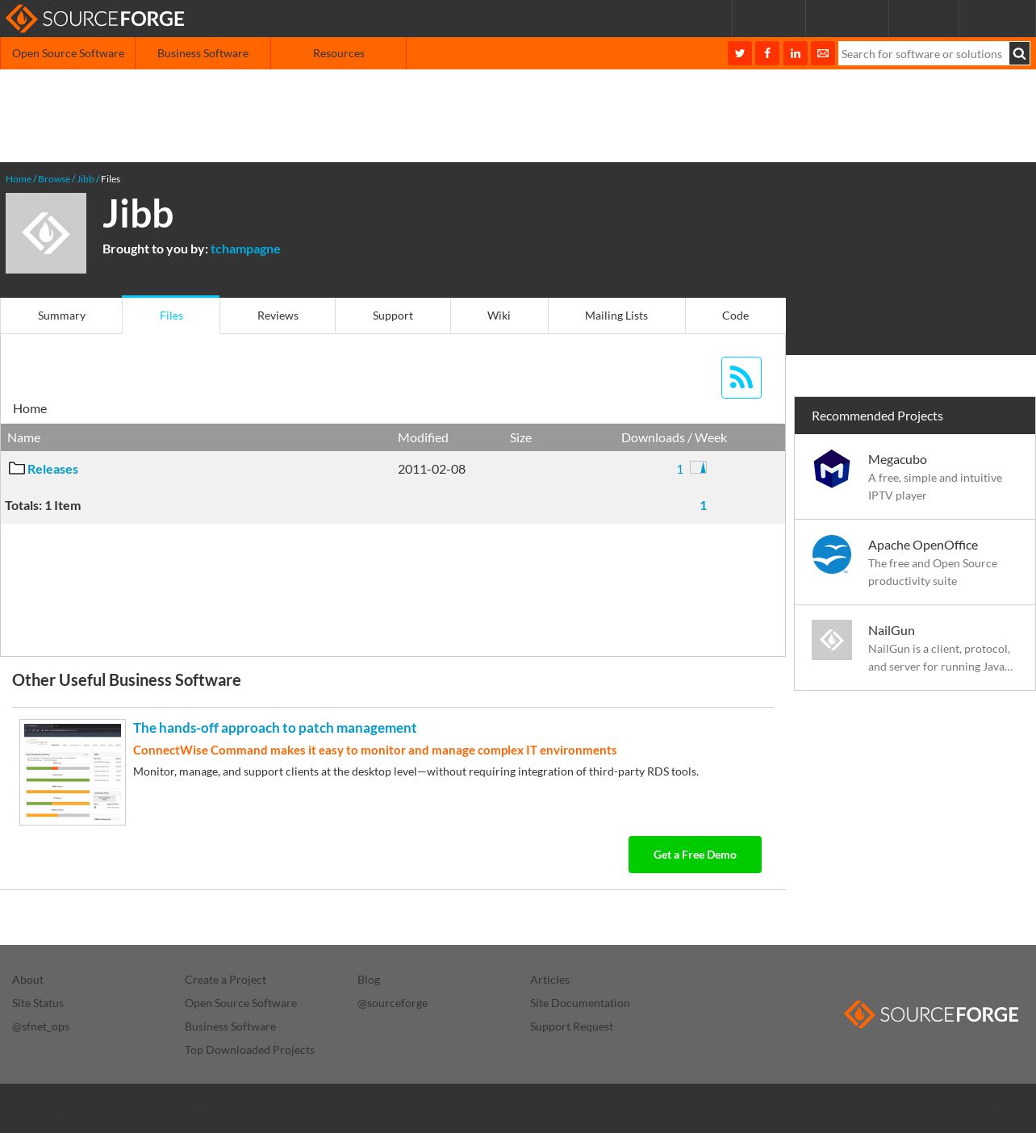Switch to the Code tab
This screenshot has height=1133, width=1036.
coord(735,316)
